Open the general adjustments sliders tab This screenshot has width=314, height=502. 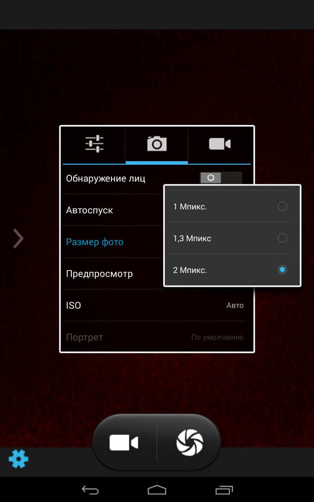(x=94, y=144)
